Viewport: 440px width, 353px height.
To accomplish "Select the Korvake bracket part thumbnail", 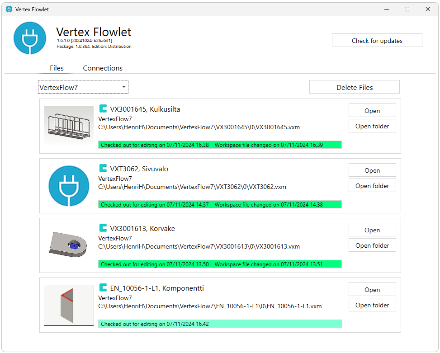I will pyautogui.click(x=69, y=245).
